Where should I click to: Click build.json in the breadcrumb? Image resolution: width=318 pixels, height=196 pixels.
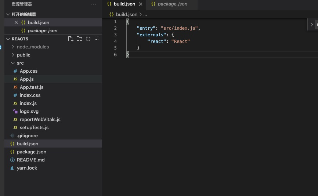point(127,14)
